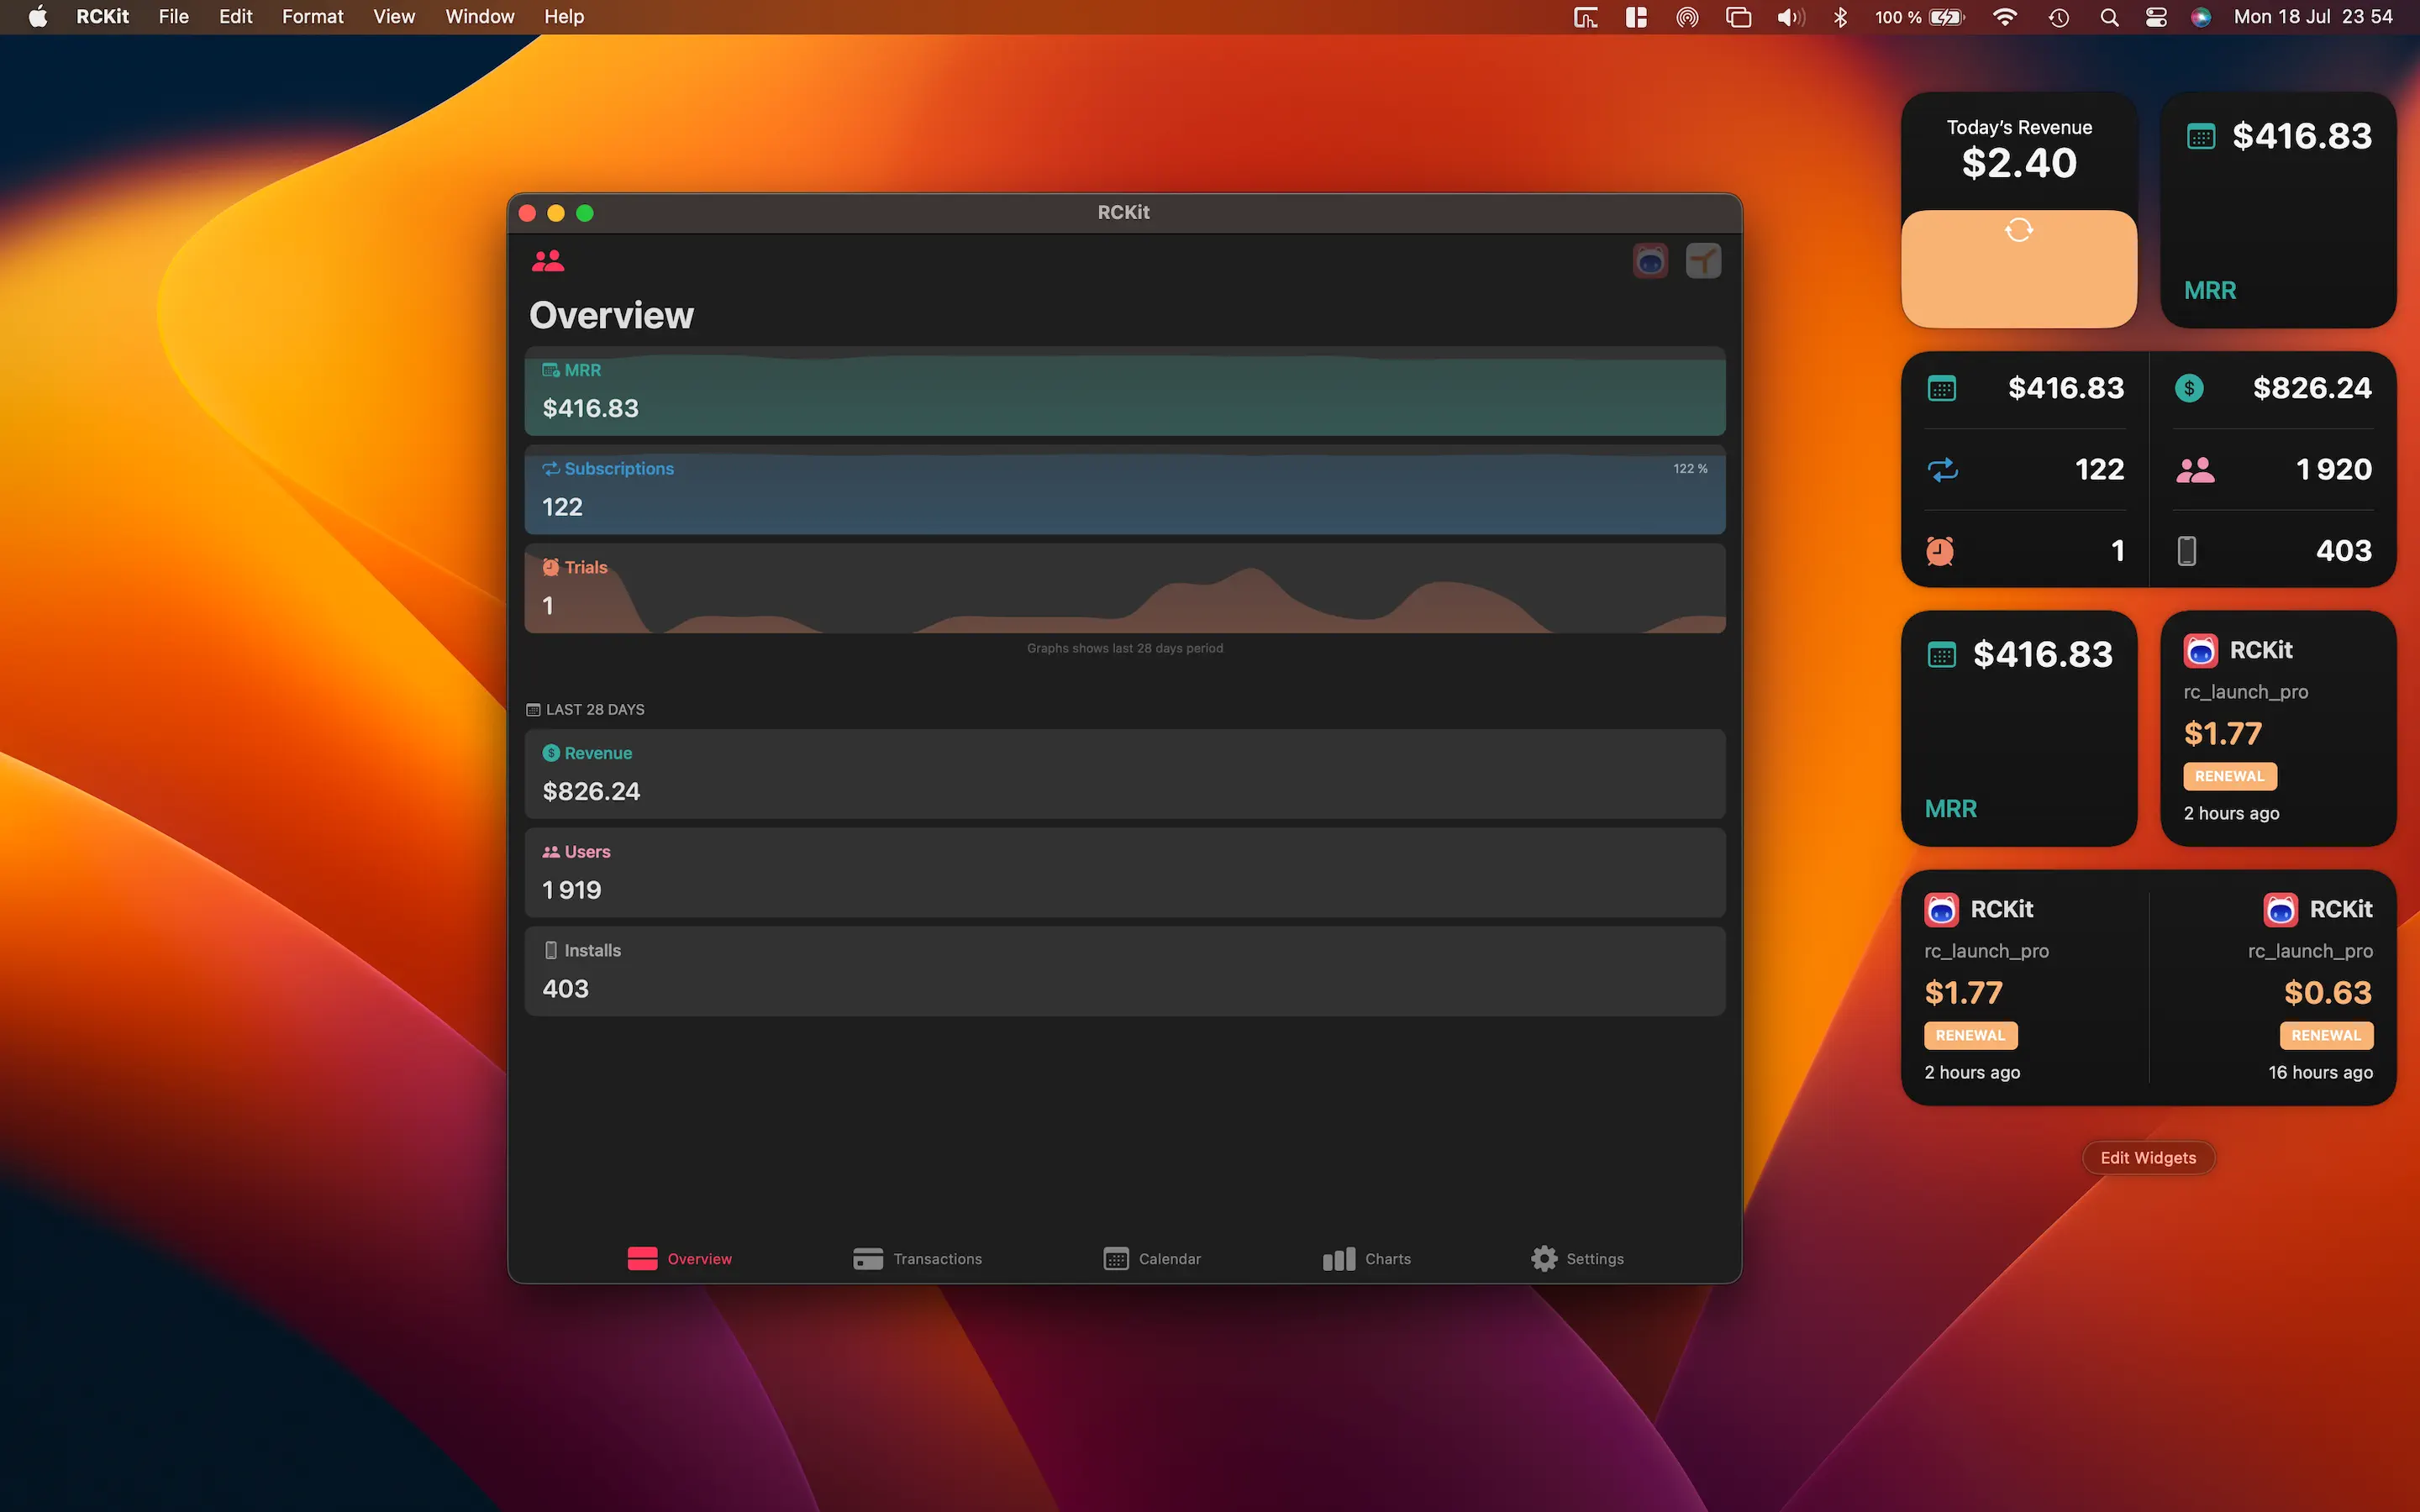This screenshot has width=2420, height=1512.
Task: Switch to the Calendar tab
Action: point(1152,1258)
